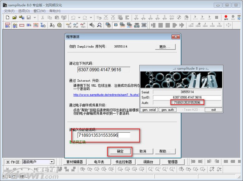Screen dimensions: 243x181
Task: Click the Import audio folder icon
Action: coord(22,17)
